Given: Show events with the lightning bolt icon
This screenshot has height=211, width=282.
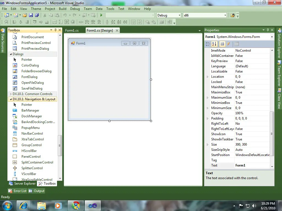Looking at the screenshot, I should (x=229, y=44).
